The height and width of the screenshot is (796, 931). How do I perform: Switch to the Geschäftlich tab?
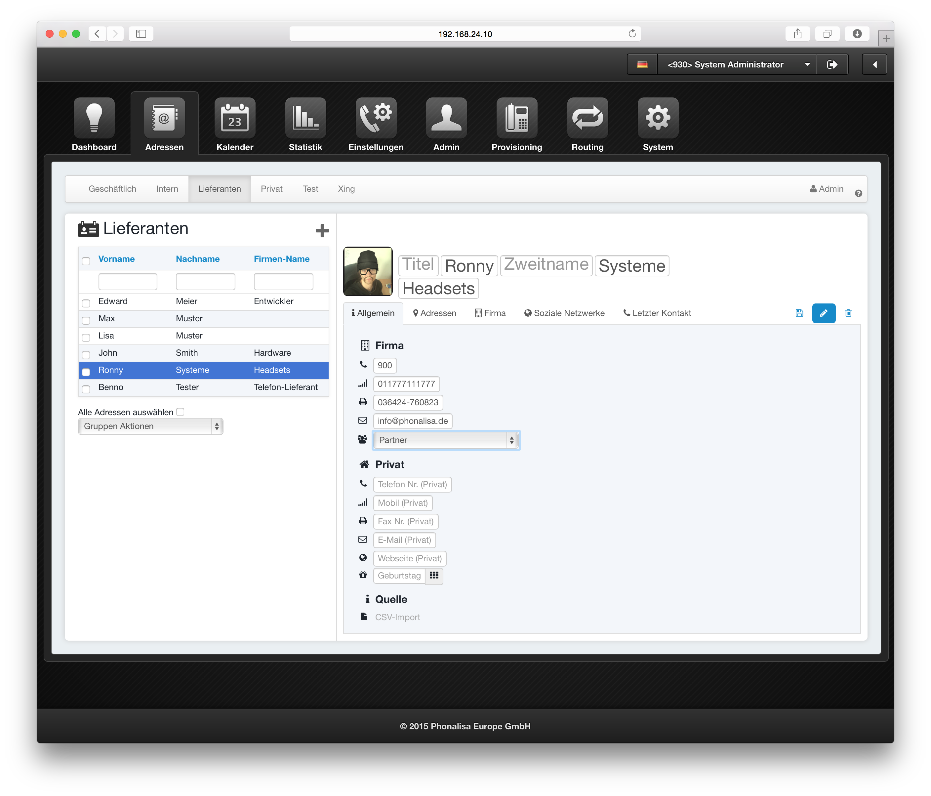112,189
